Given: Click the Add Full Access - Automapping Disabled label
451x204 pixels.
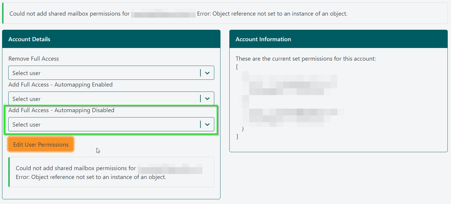Looking at the screenshot, I should coord(62,110).
